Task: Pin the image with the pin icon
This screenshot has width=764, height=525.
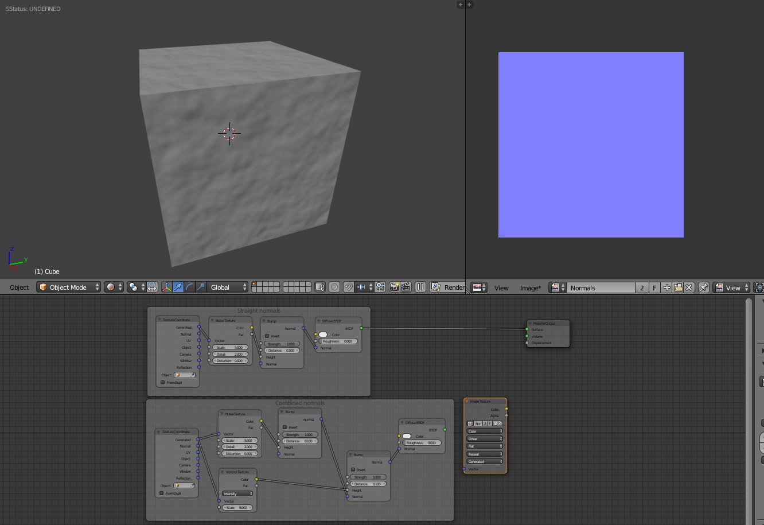Action: tap(704, 288)
